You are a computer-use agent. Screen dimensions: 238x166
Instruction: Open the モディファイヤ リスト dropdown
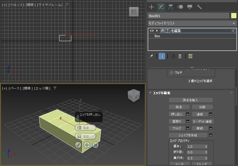point(192,23)
